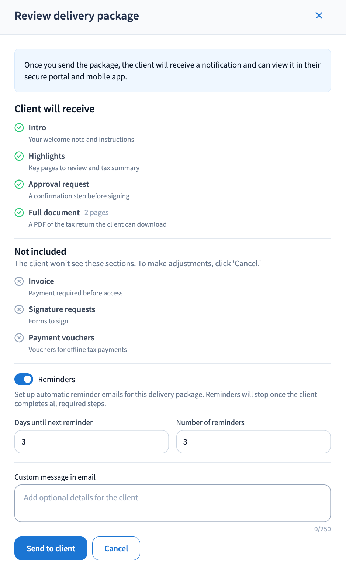Close the Review delivery package dialog
346x576 pixels.
pos(319,16)
